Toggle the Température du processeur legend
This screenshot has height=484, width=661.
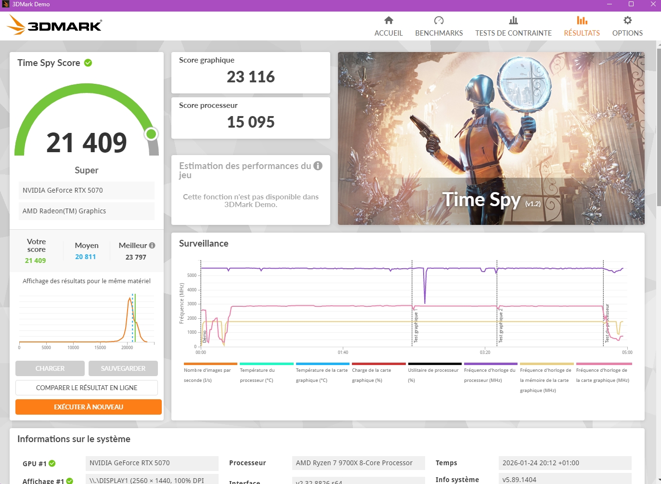(x=266, y=375)
